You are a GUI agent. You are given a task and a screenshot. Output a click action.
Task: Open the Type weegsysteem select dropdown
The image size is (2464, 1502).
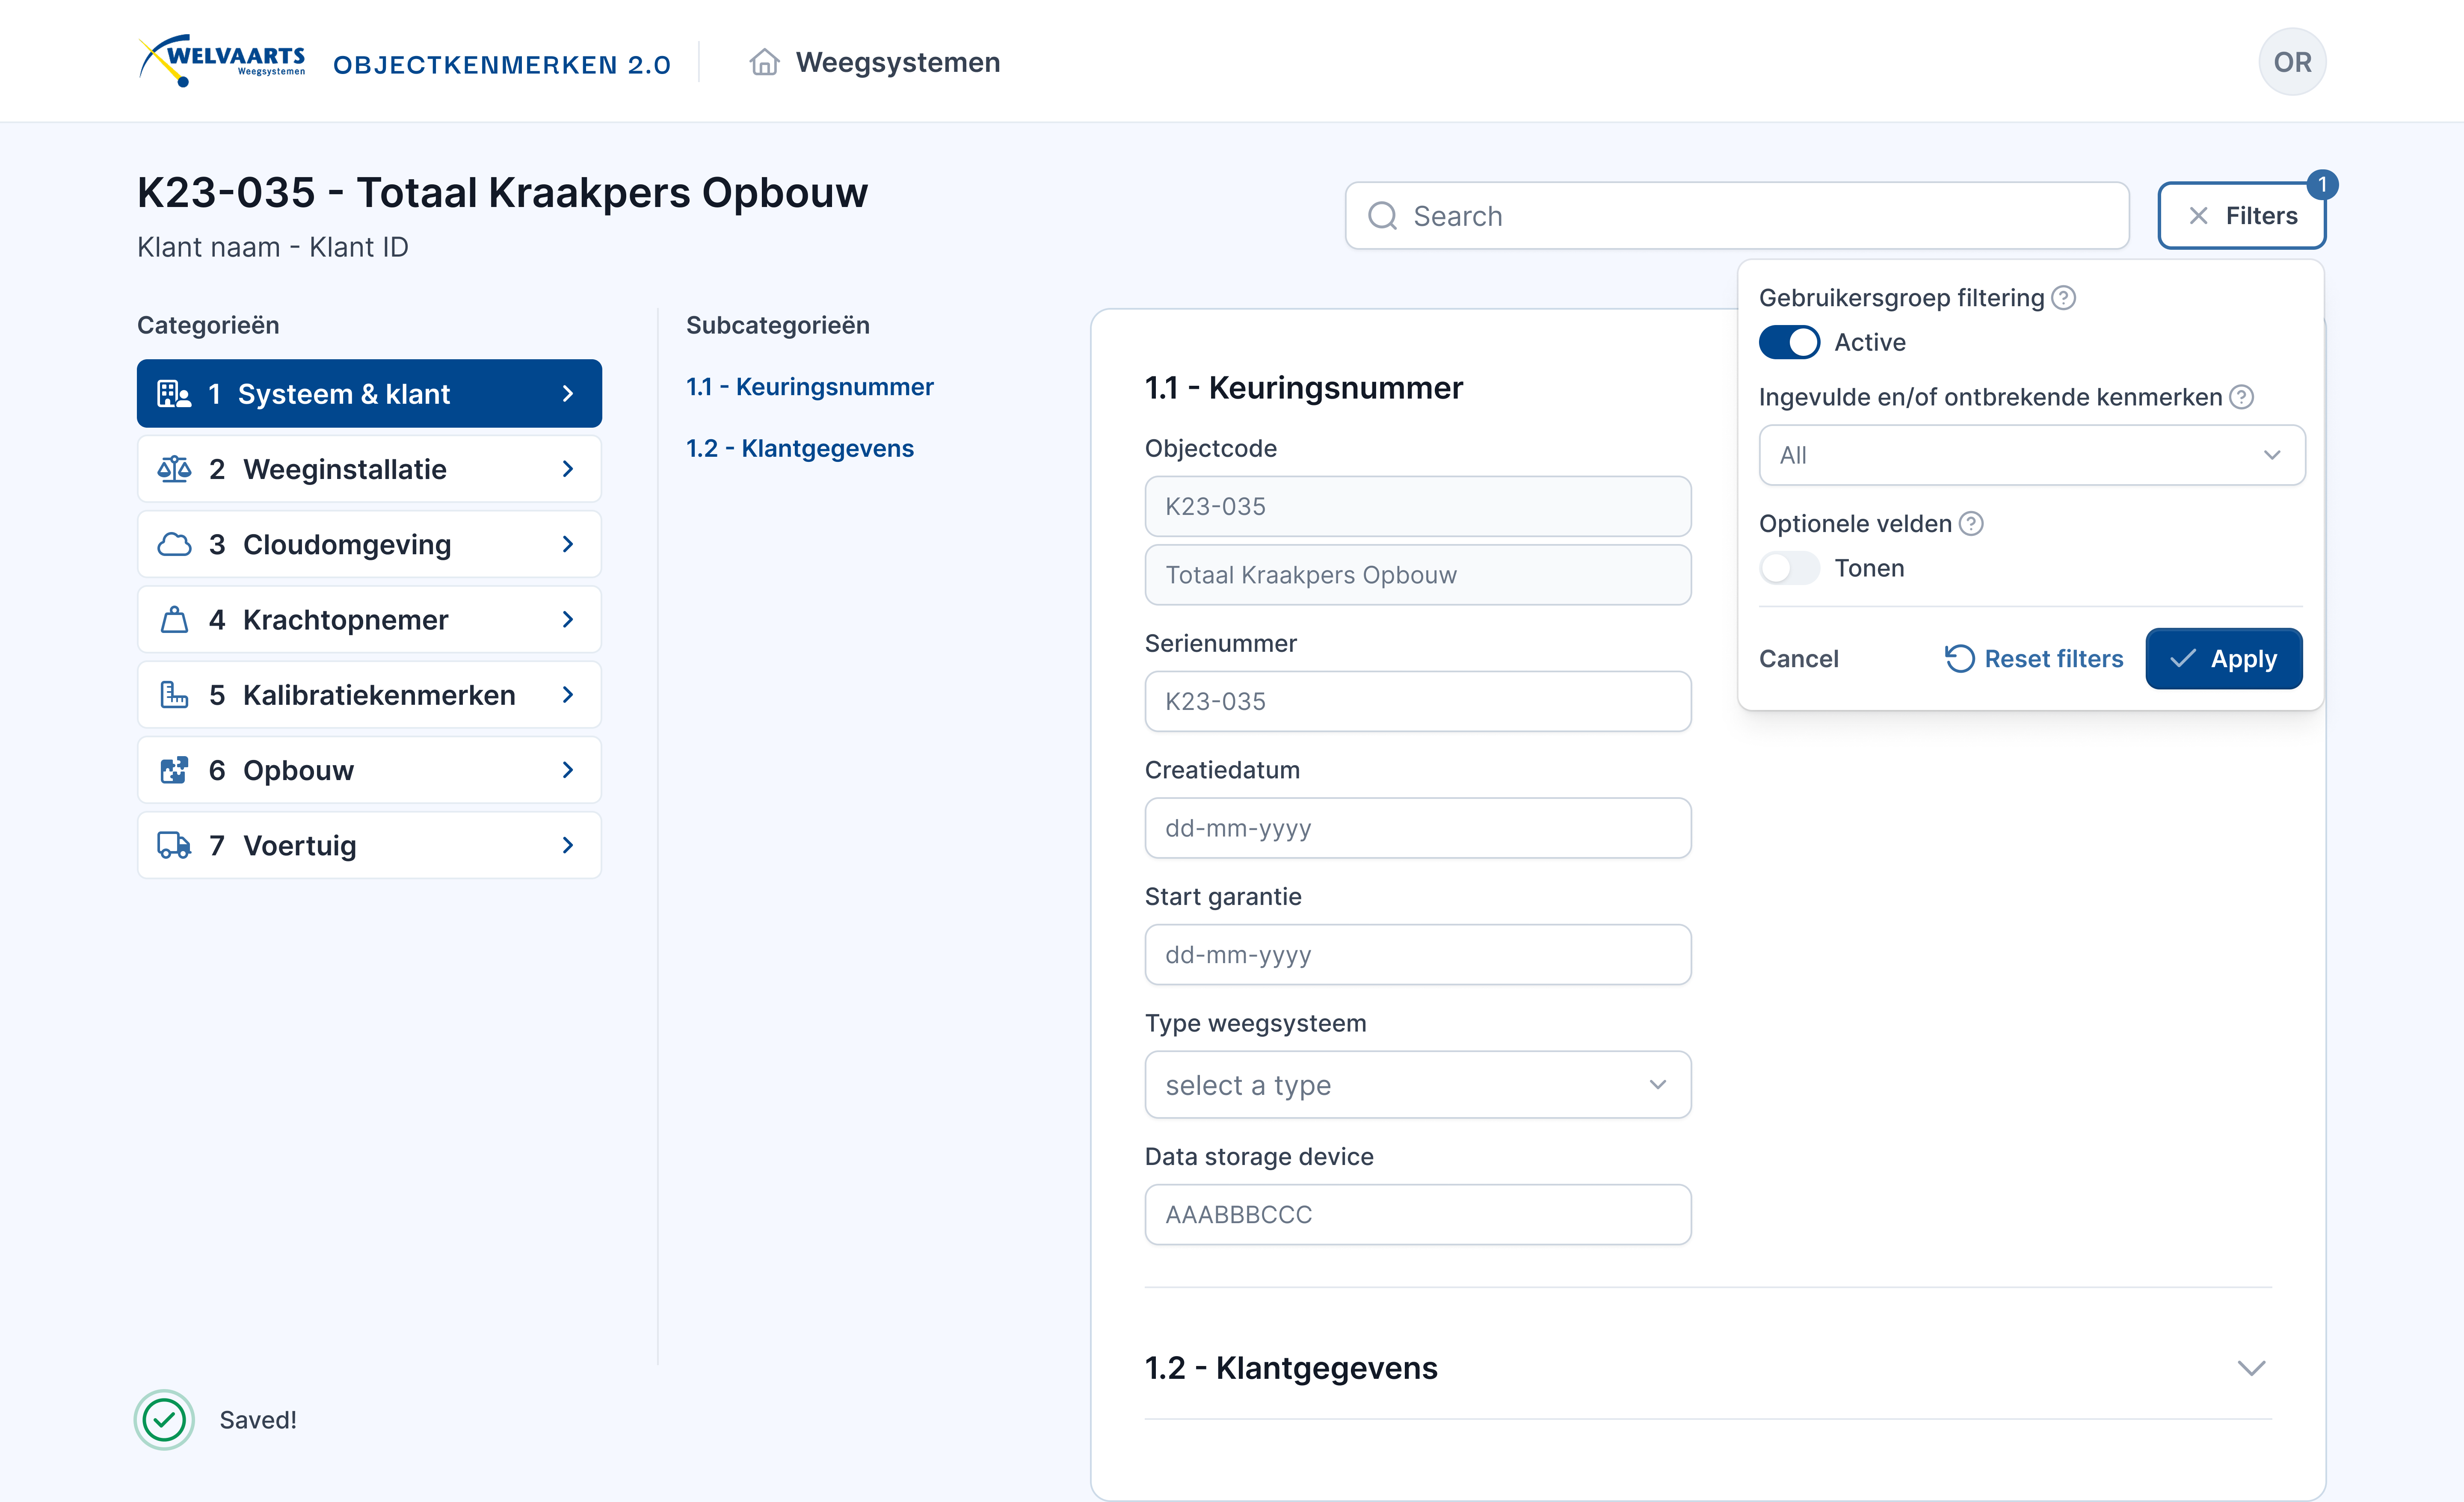[x=1416, y=1085]
